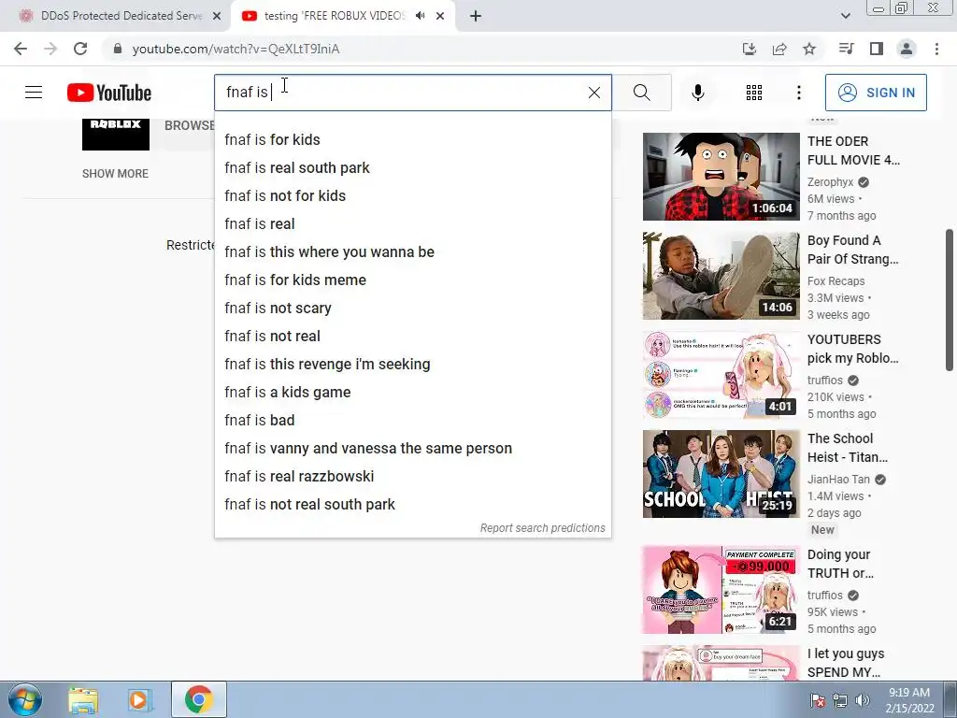This screenshot has width=957, height=718.
Task: Open a new browser tab
Action: 476,16
